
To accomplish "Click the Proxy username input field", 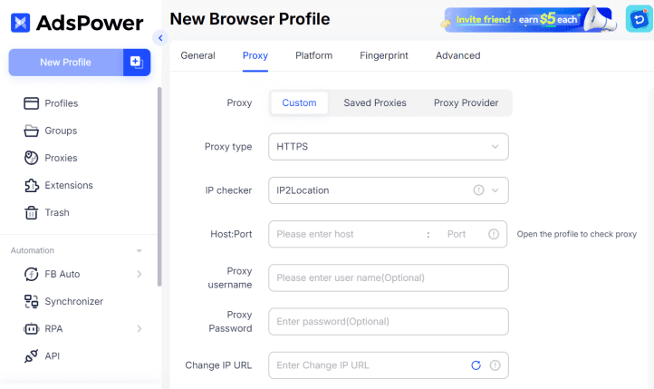I will click(388, 277).
